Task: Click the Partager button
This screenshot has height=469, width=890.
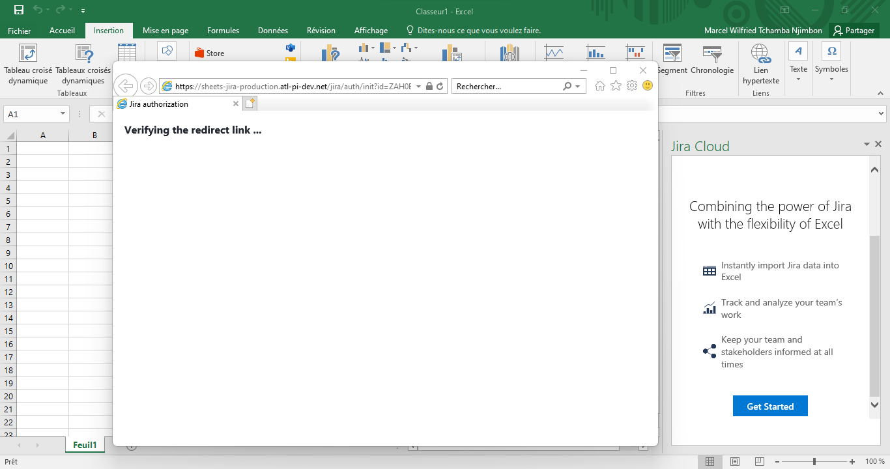Action: point(854,30)
